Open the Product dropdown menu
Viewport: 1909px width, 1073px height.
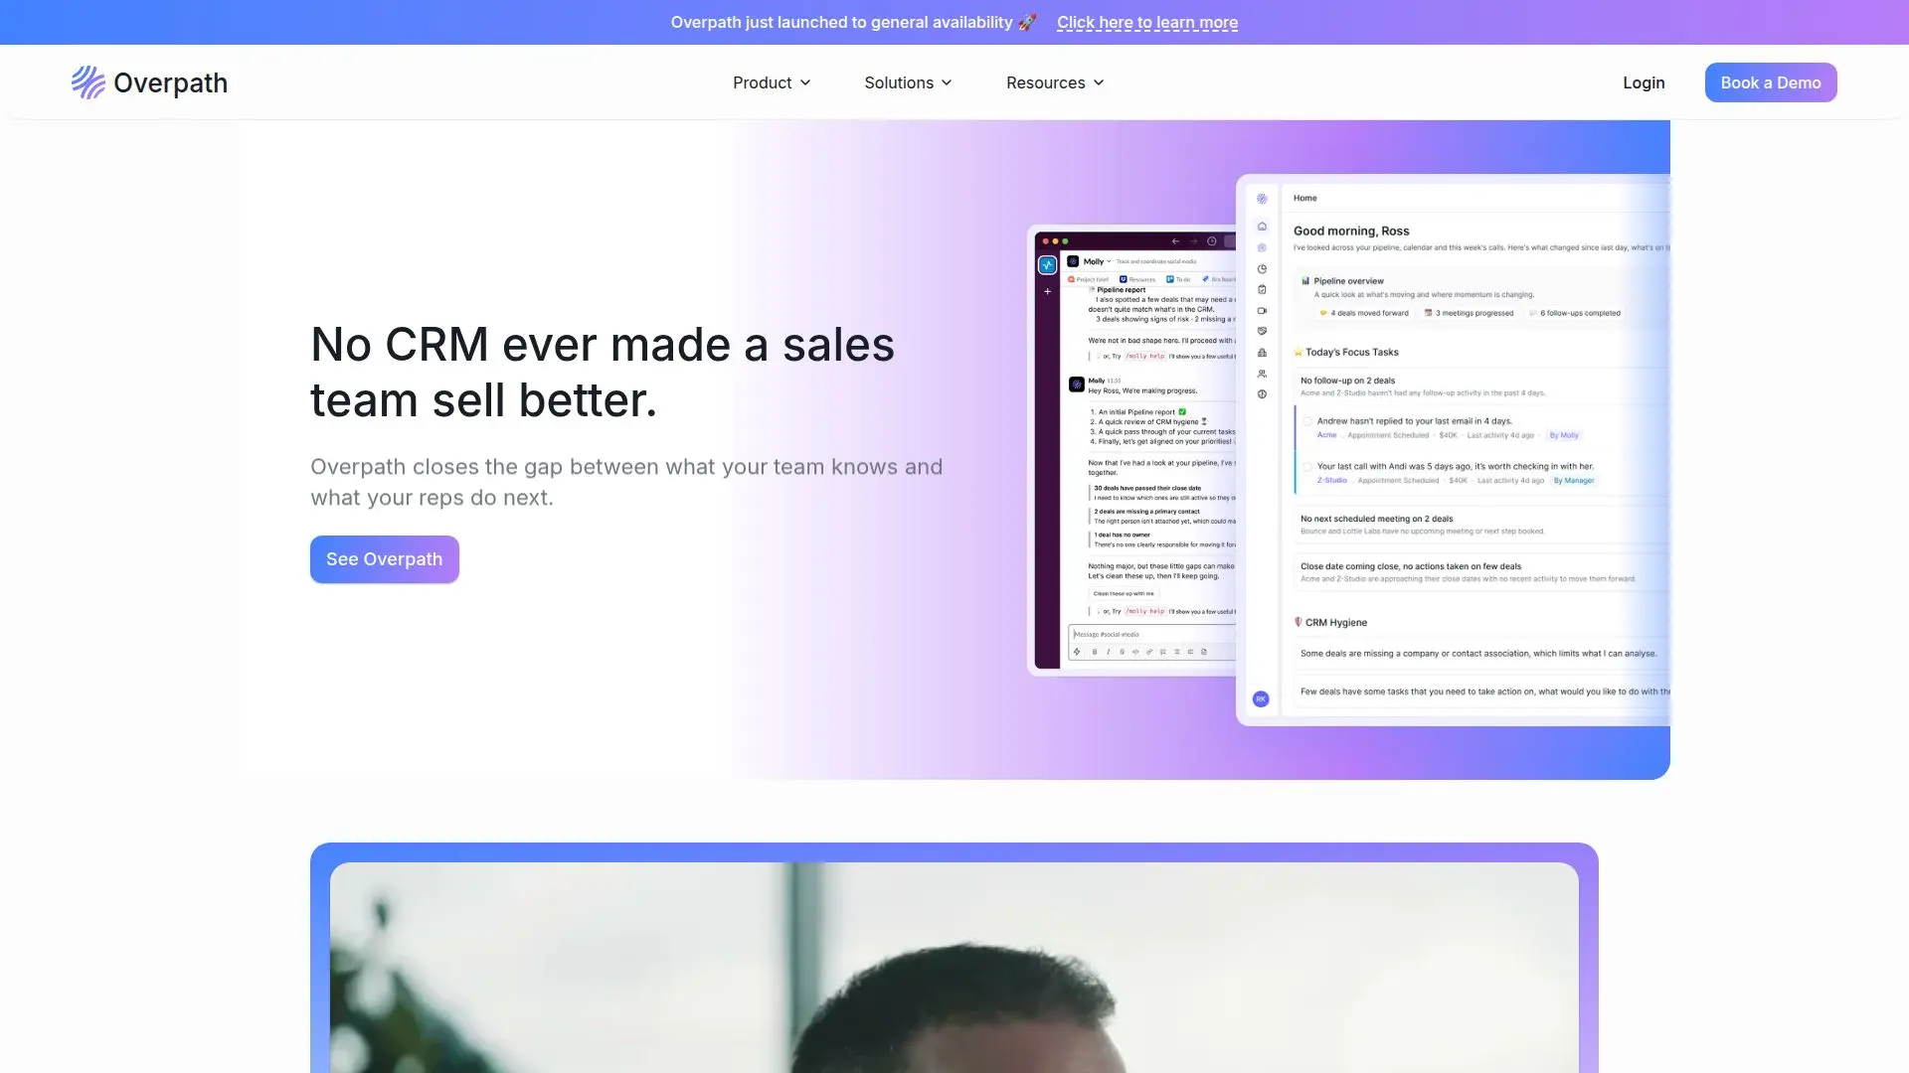tap(772, 82)
